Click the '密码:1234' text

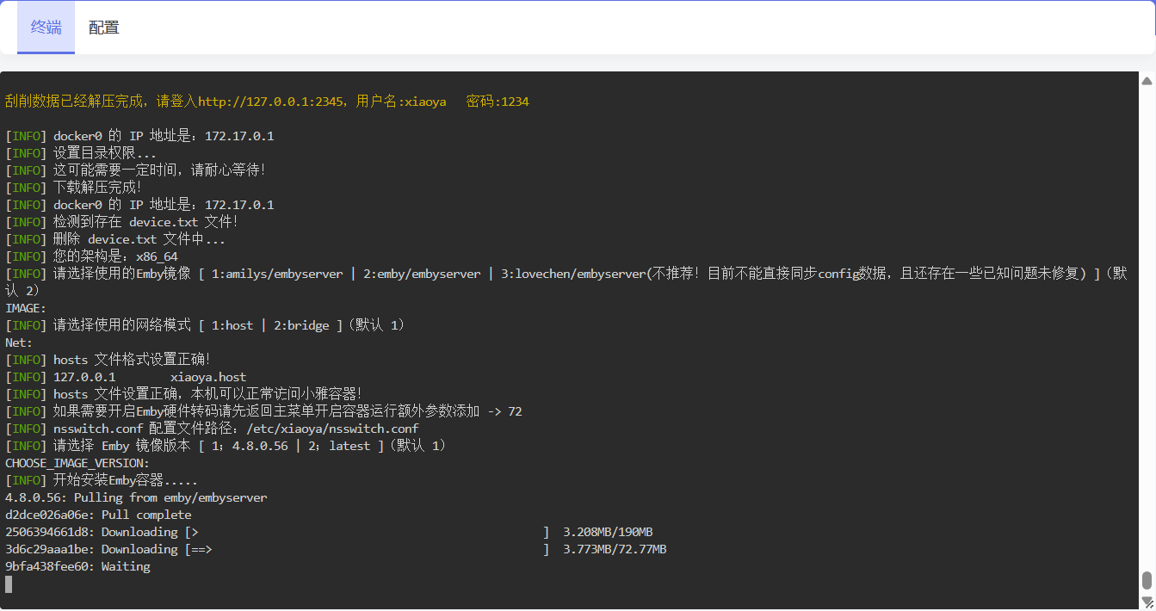tap(498, 102)
